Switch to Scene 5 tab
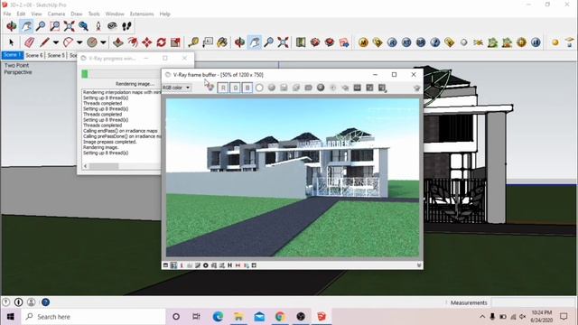This screenshot has height=325, width=578. (x=56, y=55)
